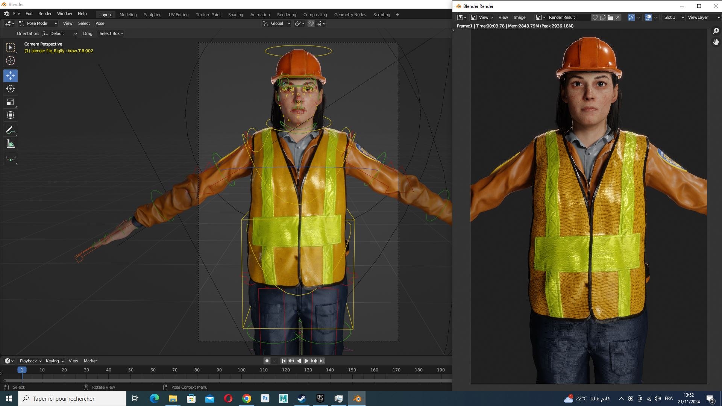Click the pan hand icon in Render window

point(716,42)
